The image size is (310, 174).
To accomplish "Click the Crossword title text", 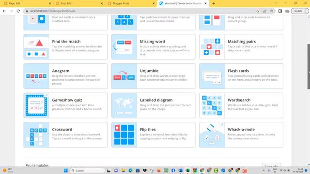I will 62,130.
